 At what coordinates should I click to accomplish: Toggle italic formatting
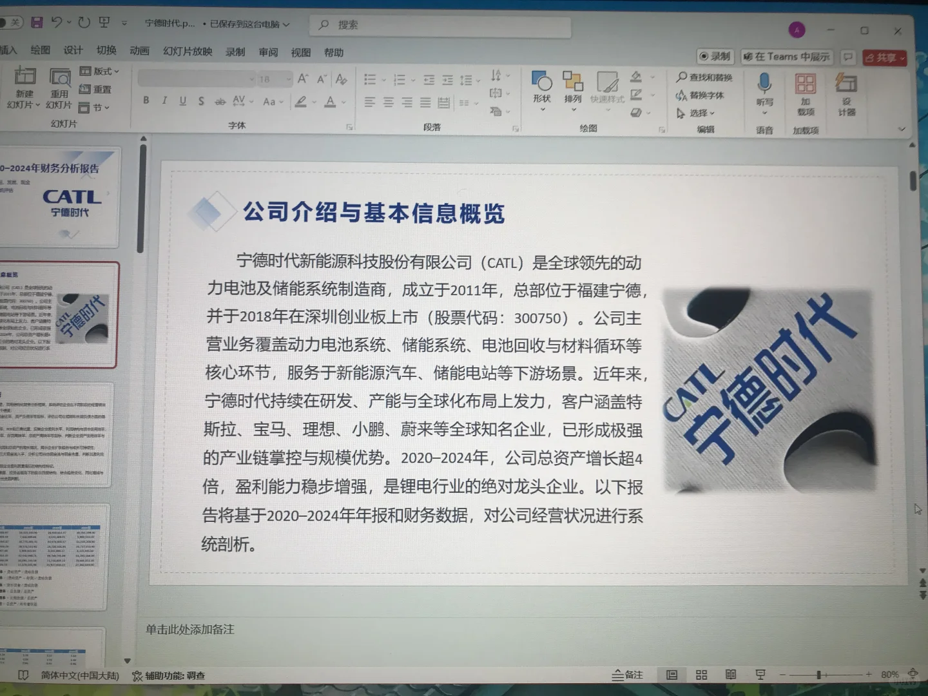click(164, 101)
